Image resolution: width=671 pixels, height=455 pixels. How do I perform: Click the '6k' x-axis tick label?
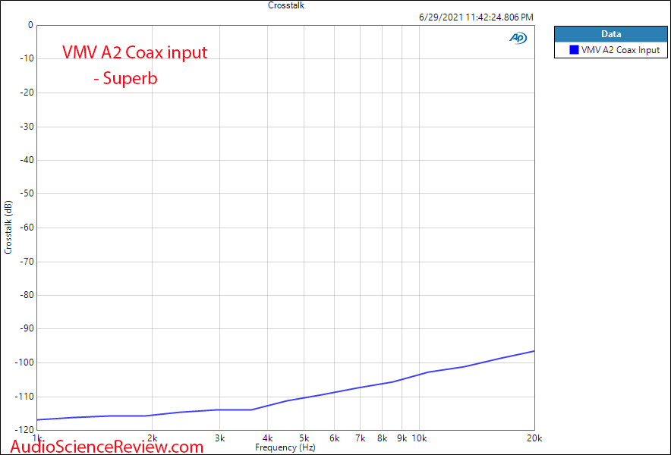[x=335, y=438]
